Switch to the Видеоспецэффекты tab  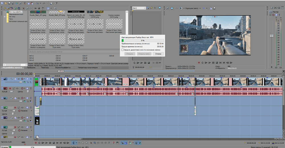(x=63, y=67)
